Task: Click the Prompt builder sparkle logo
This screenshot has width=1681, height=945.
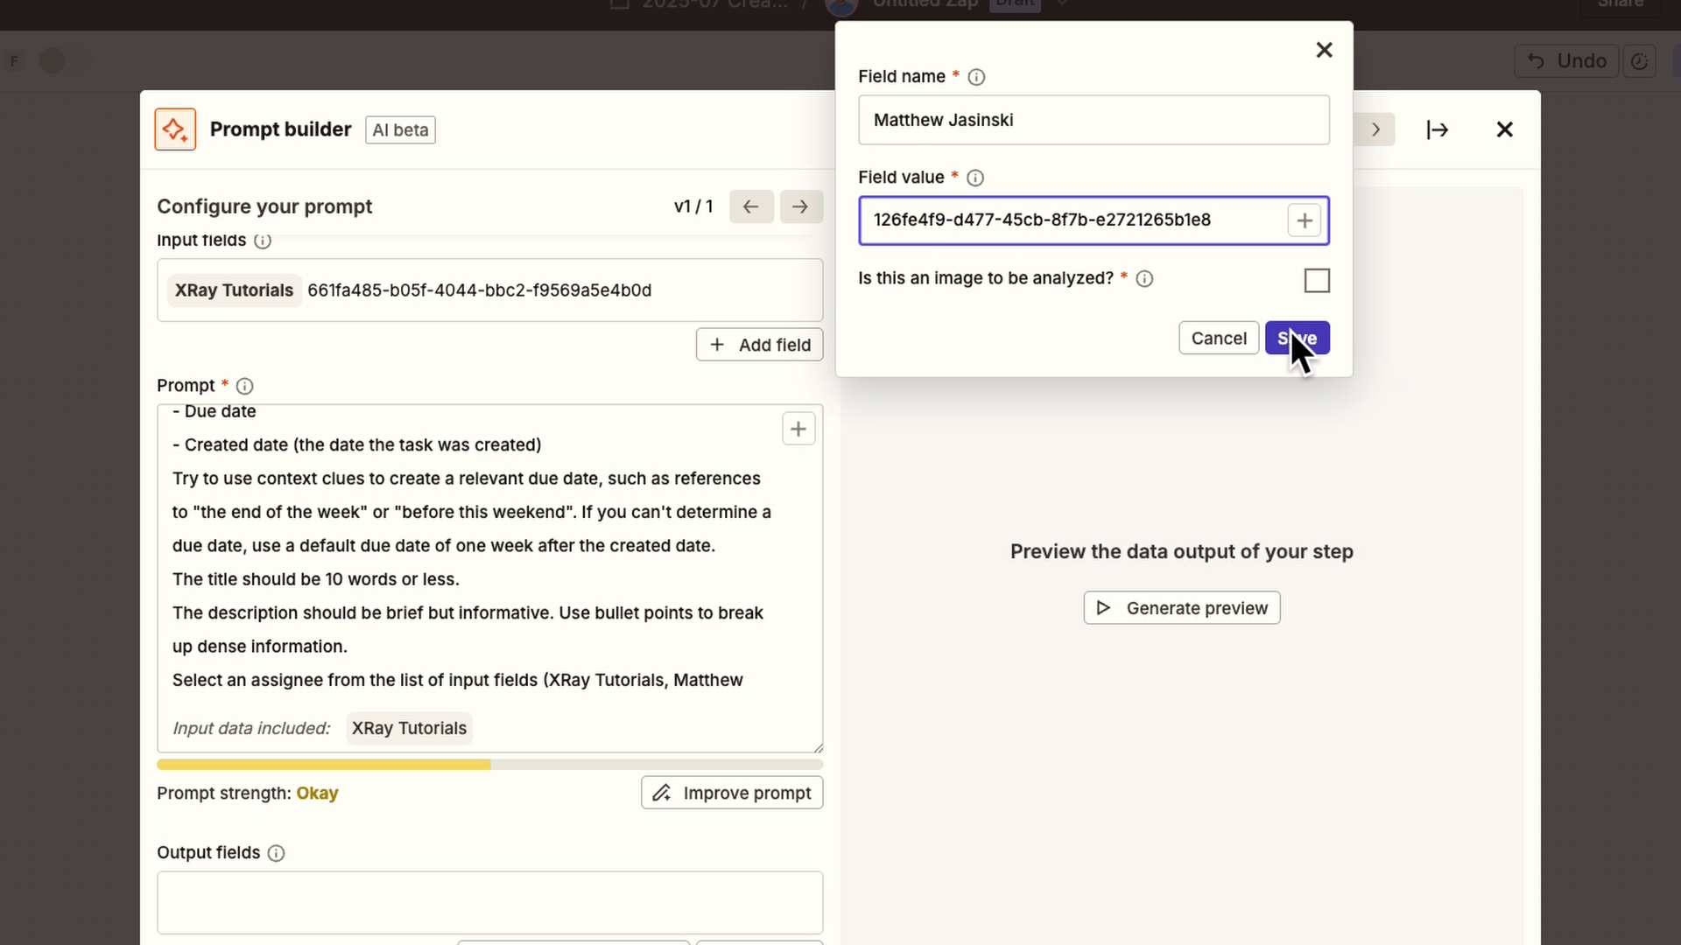Action: coord(174,129)
